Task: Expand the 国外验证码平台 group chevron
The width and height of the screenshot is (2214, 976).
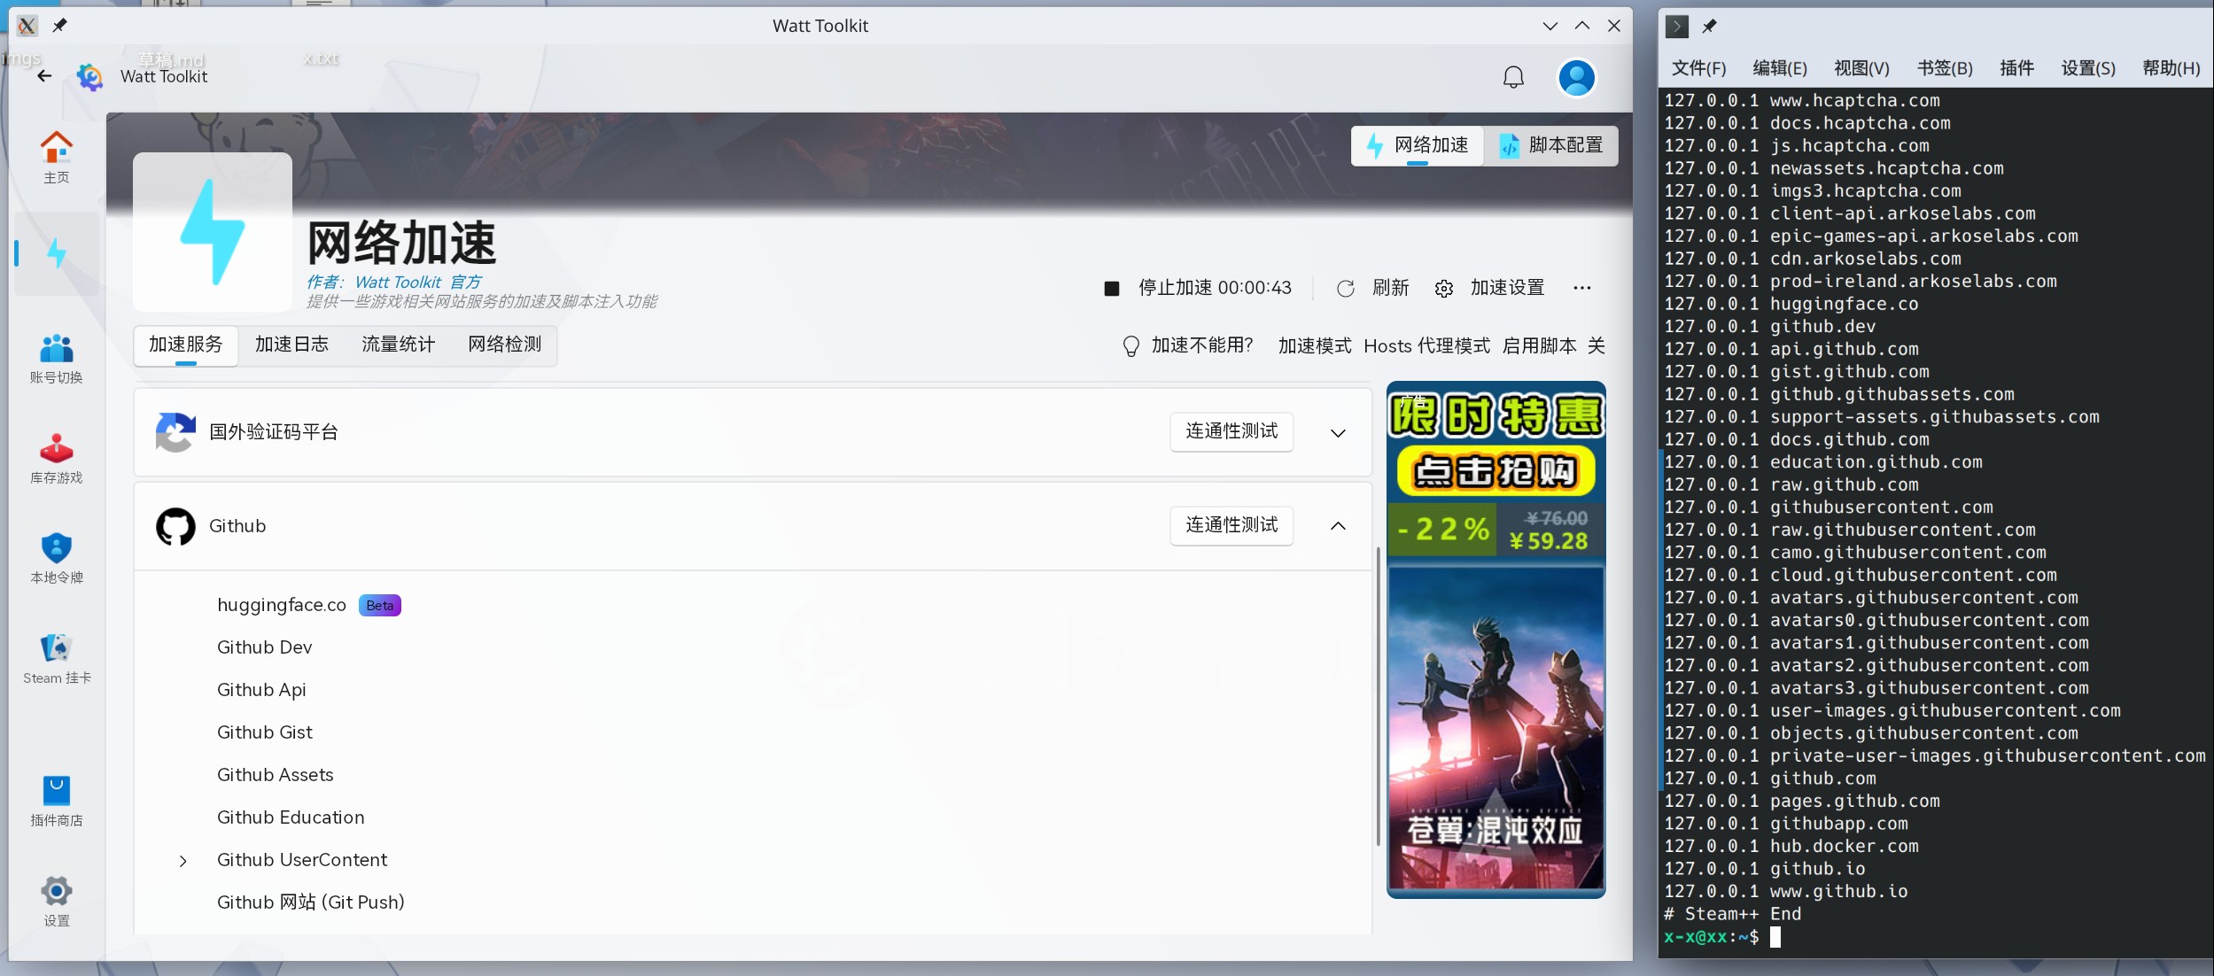Action: (x=1338, y=432)
